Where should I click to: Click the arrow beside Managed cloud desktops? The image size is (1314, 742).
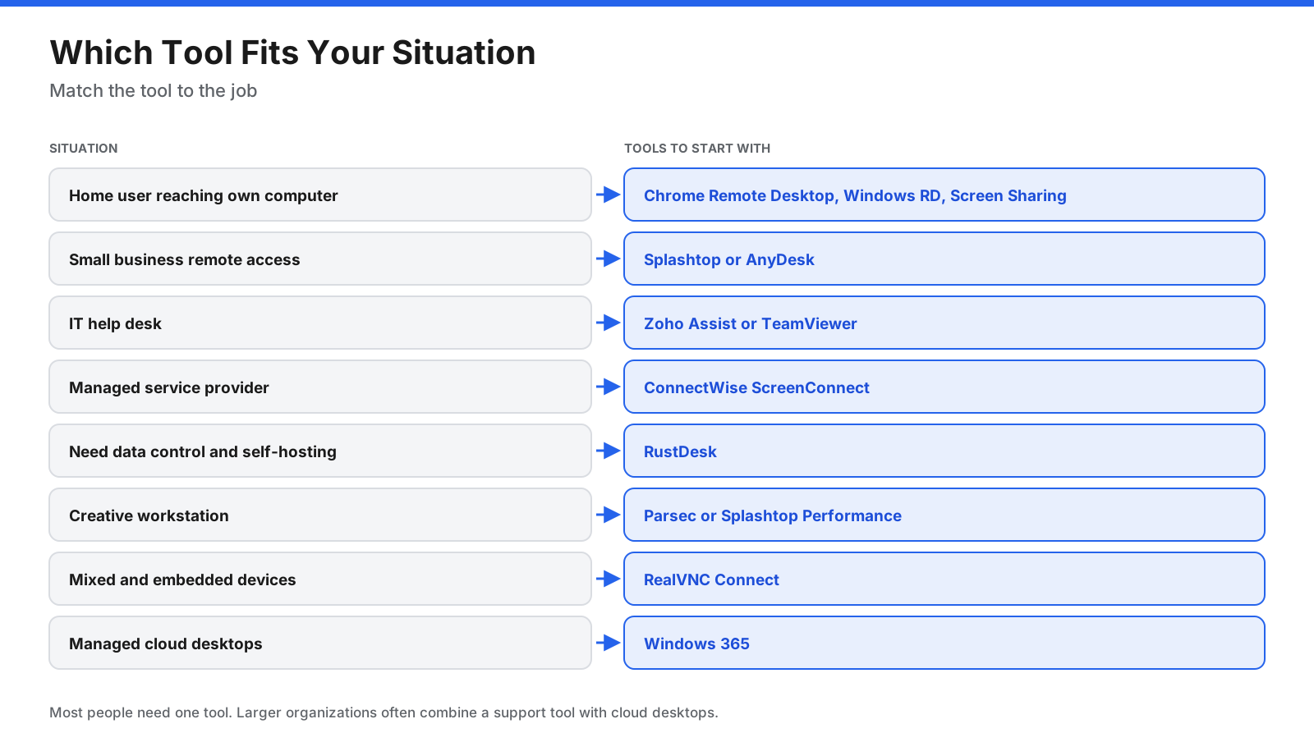[x=608, y=643]
